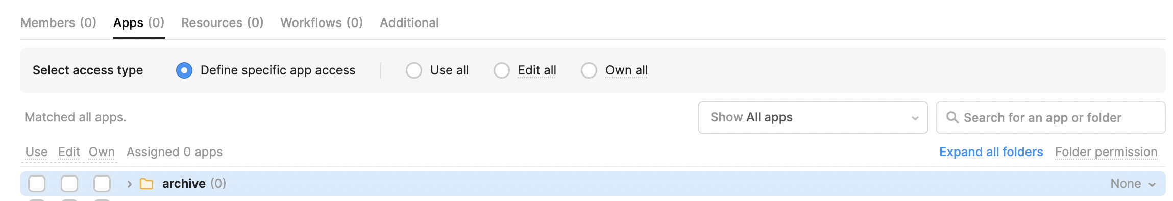This screenshot has width=1173, height=201.
Task: Click the Expand all folders link
Action: point(991,152)
